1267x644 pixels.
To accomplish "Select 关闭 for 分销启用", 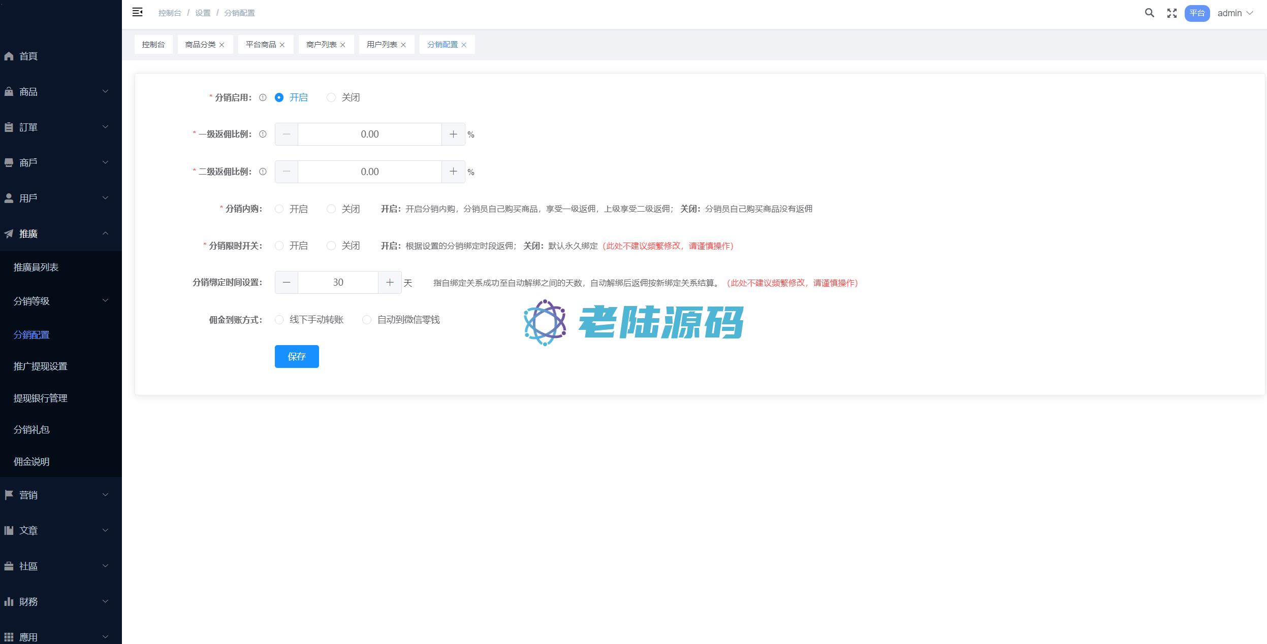I will click(x=331, y=97).
